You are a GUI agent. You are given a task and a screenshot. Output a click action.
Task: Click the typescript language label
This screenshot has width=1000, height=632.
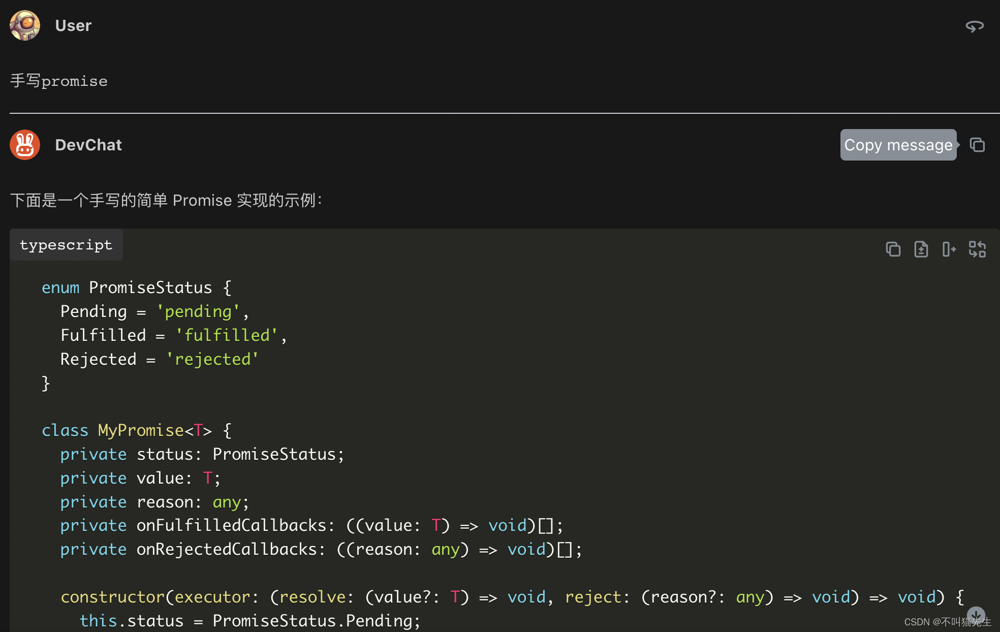tap(66, 245)
